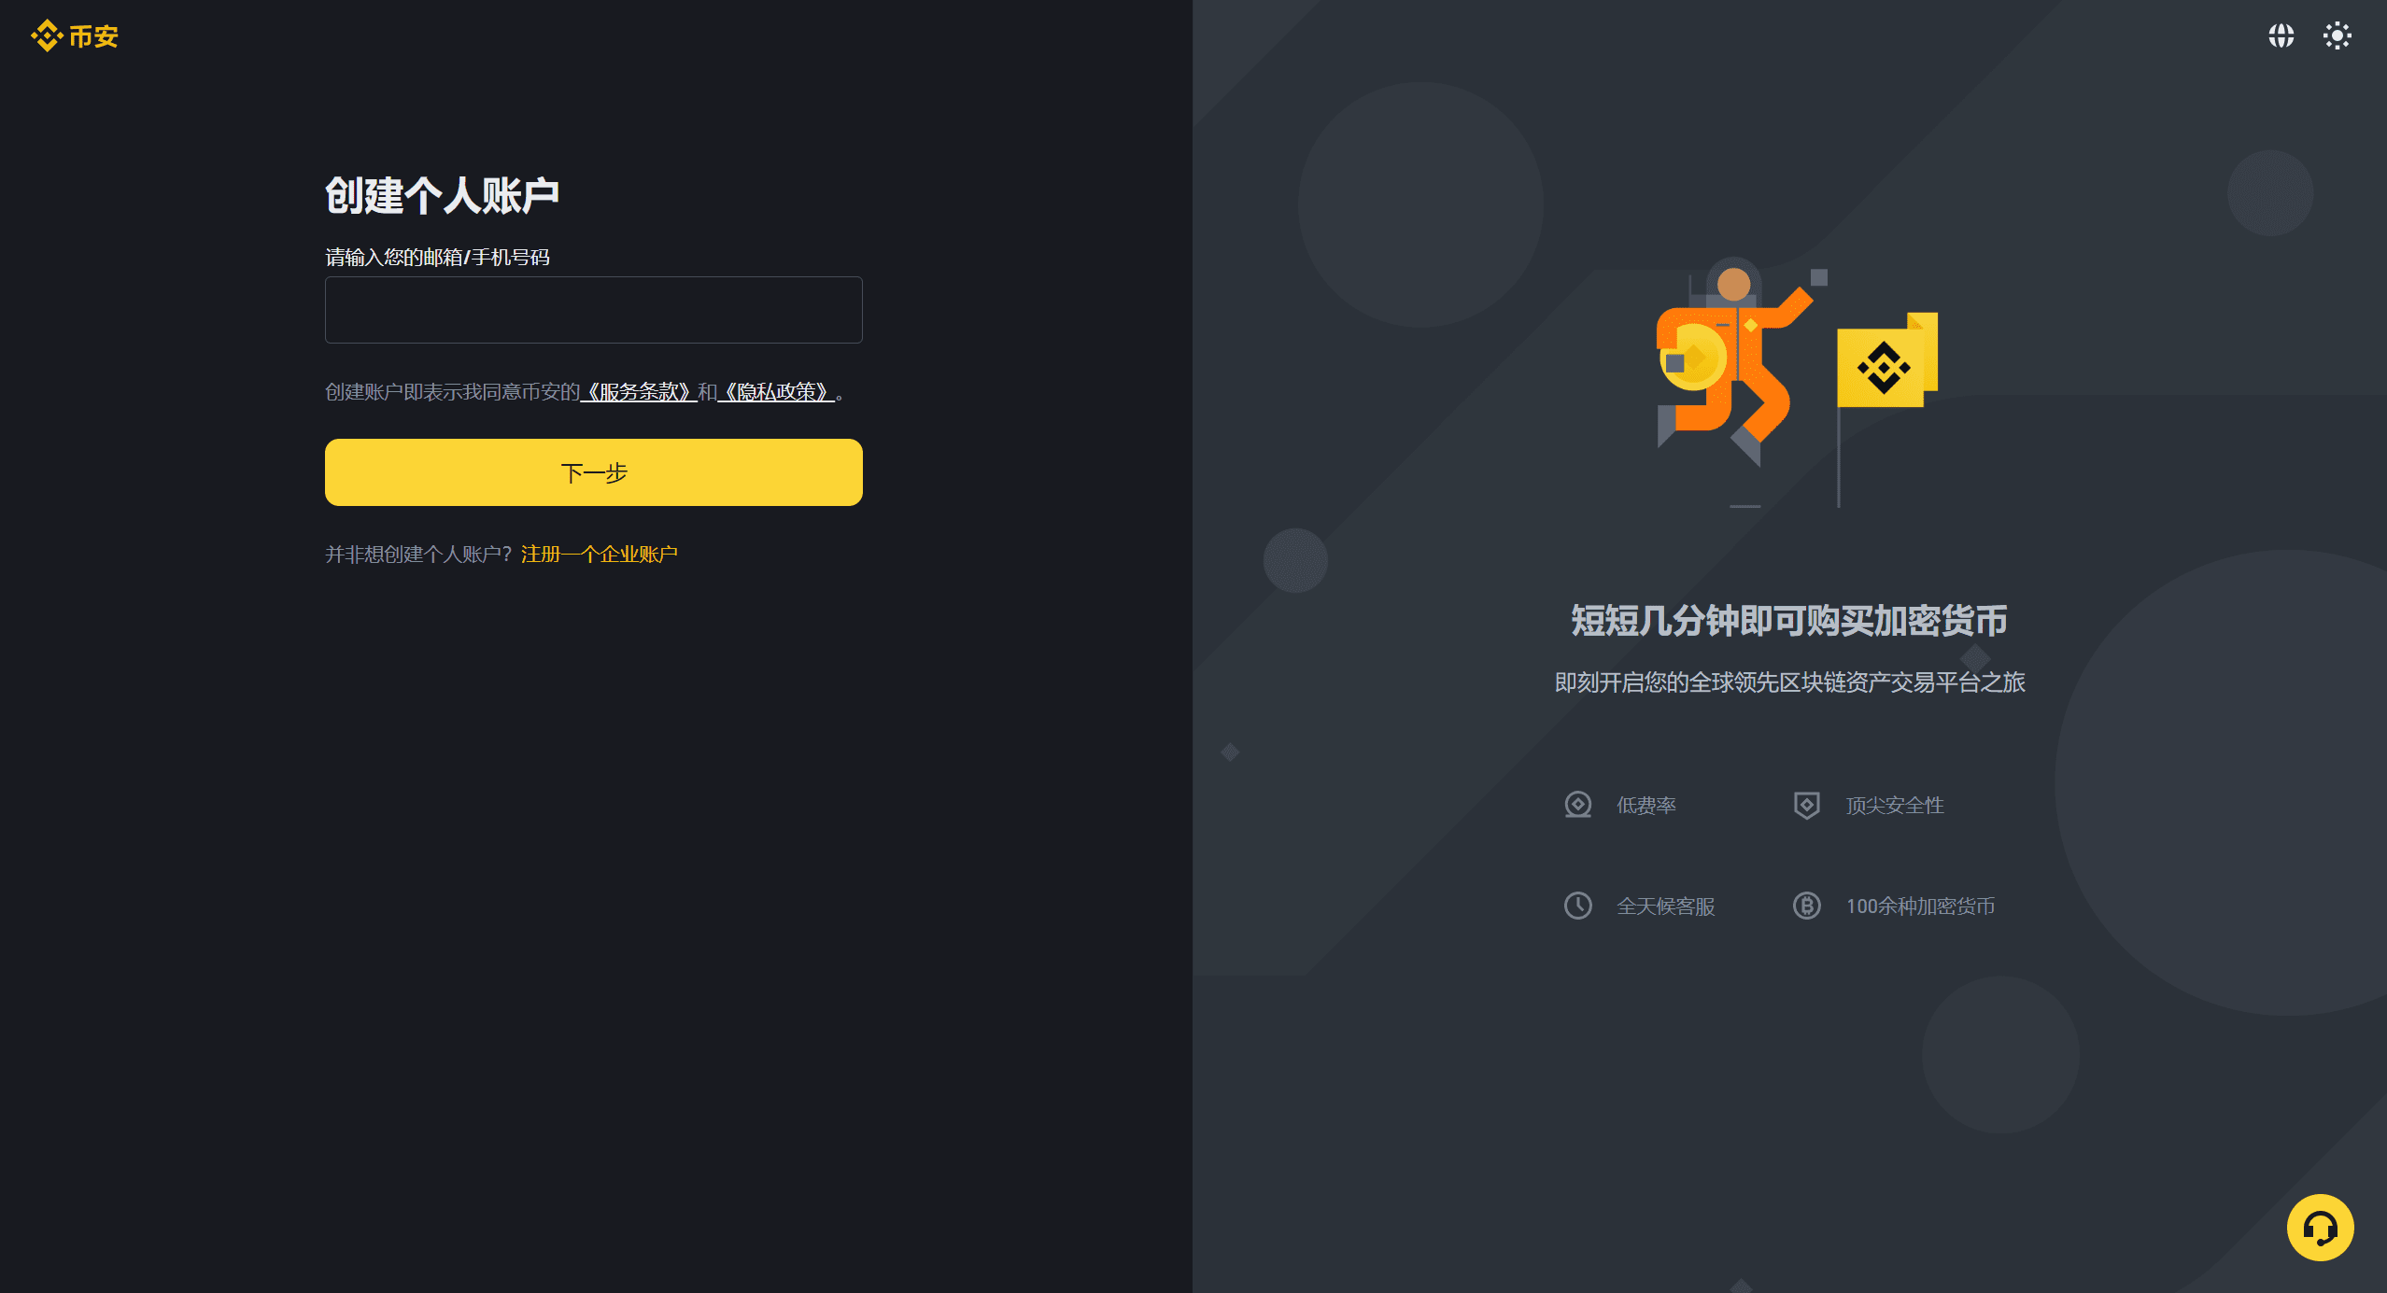
Task: Click the 低费率 text label
Action: click(x=1645, y=805)
